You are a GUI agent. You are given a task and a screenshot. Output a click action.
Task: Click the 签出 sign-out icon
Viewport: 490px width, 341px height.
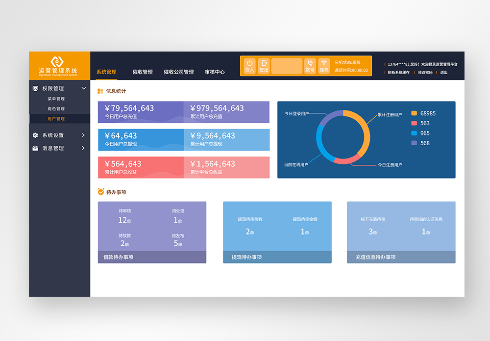(x=264, y=63)
